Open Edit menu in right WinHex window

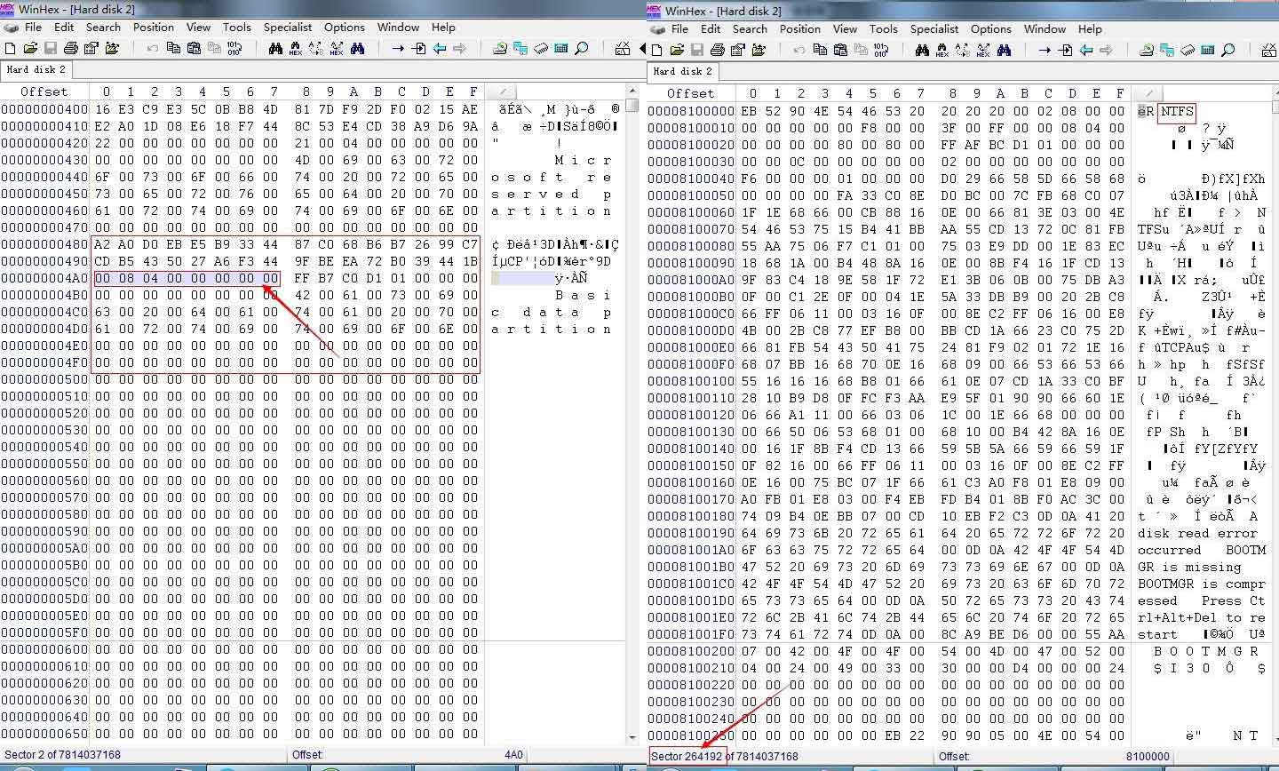point(711,28)
